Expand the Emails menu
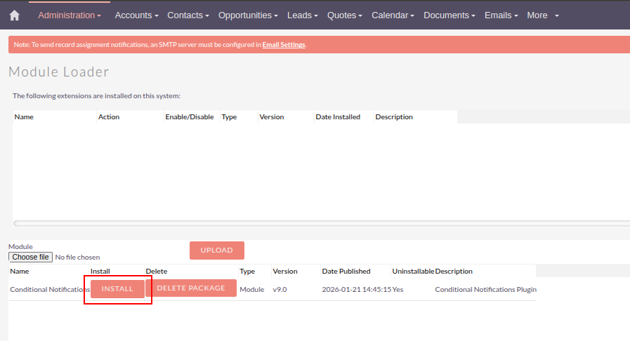The height and width of the screenshot is (341, 630). (x=501, y=15)
